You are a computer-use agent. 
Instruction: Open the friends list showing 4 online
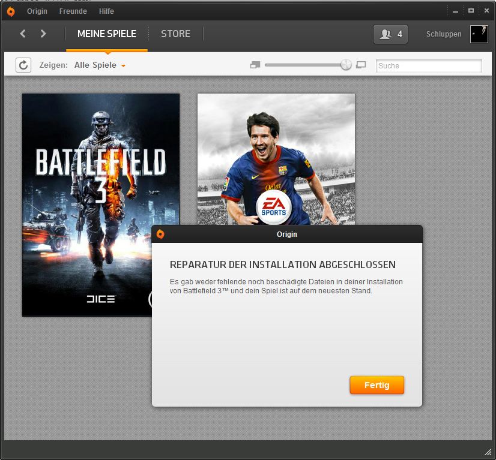point(390,34)
